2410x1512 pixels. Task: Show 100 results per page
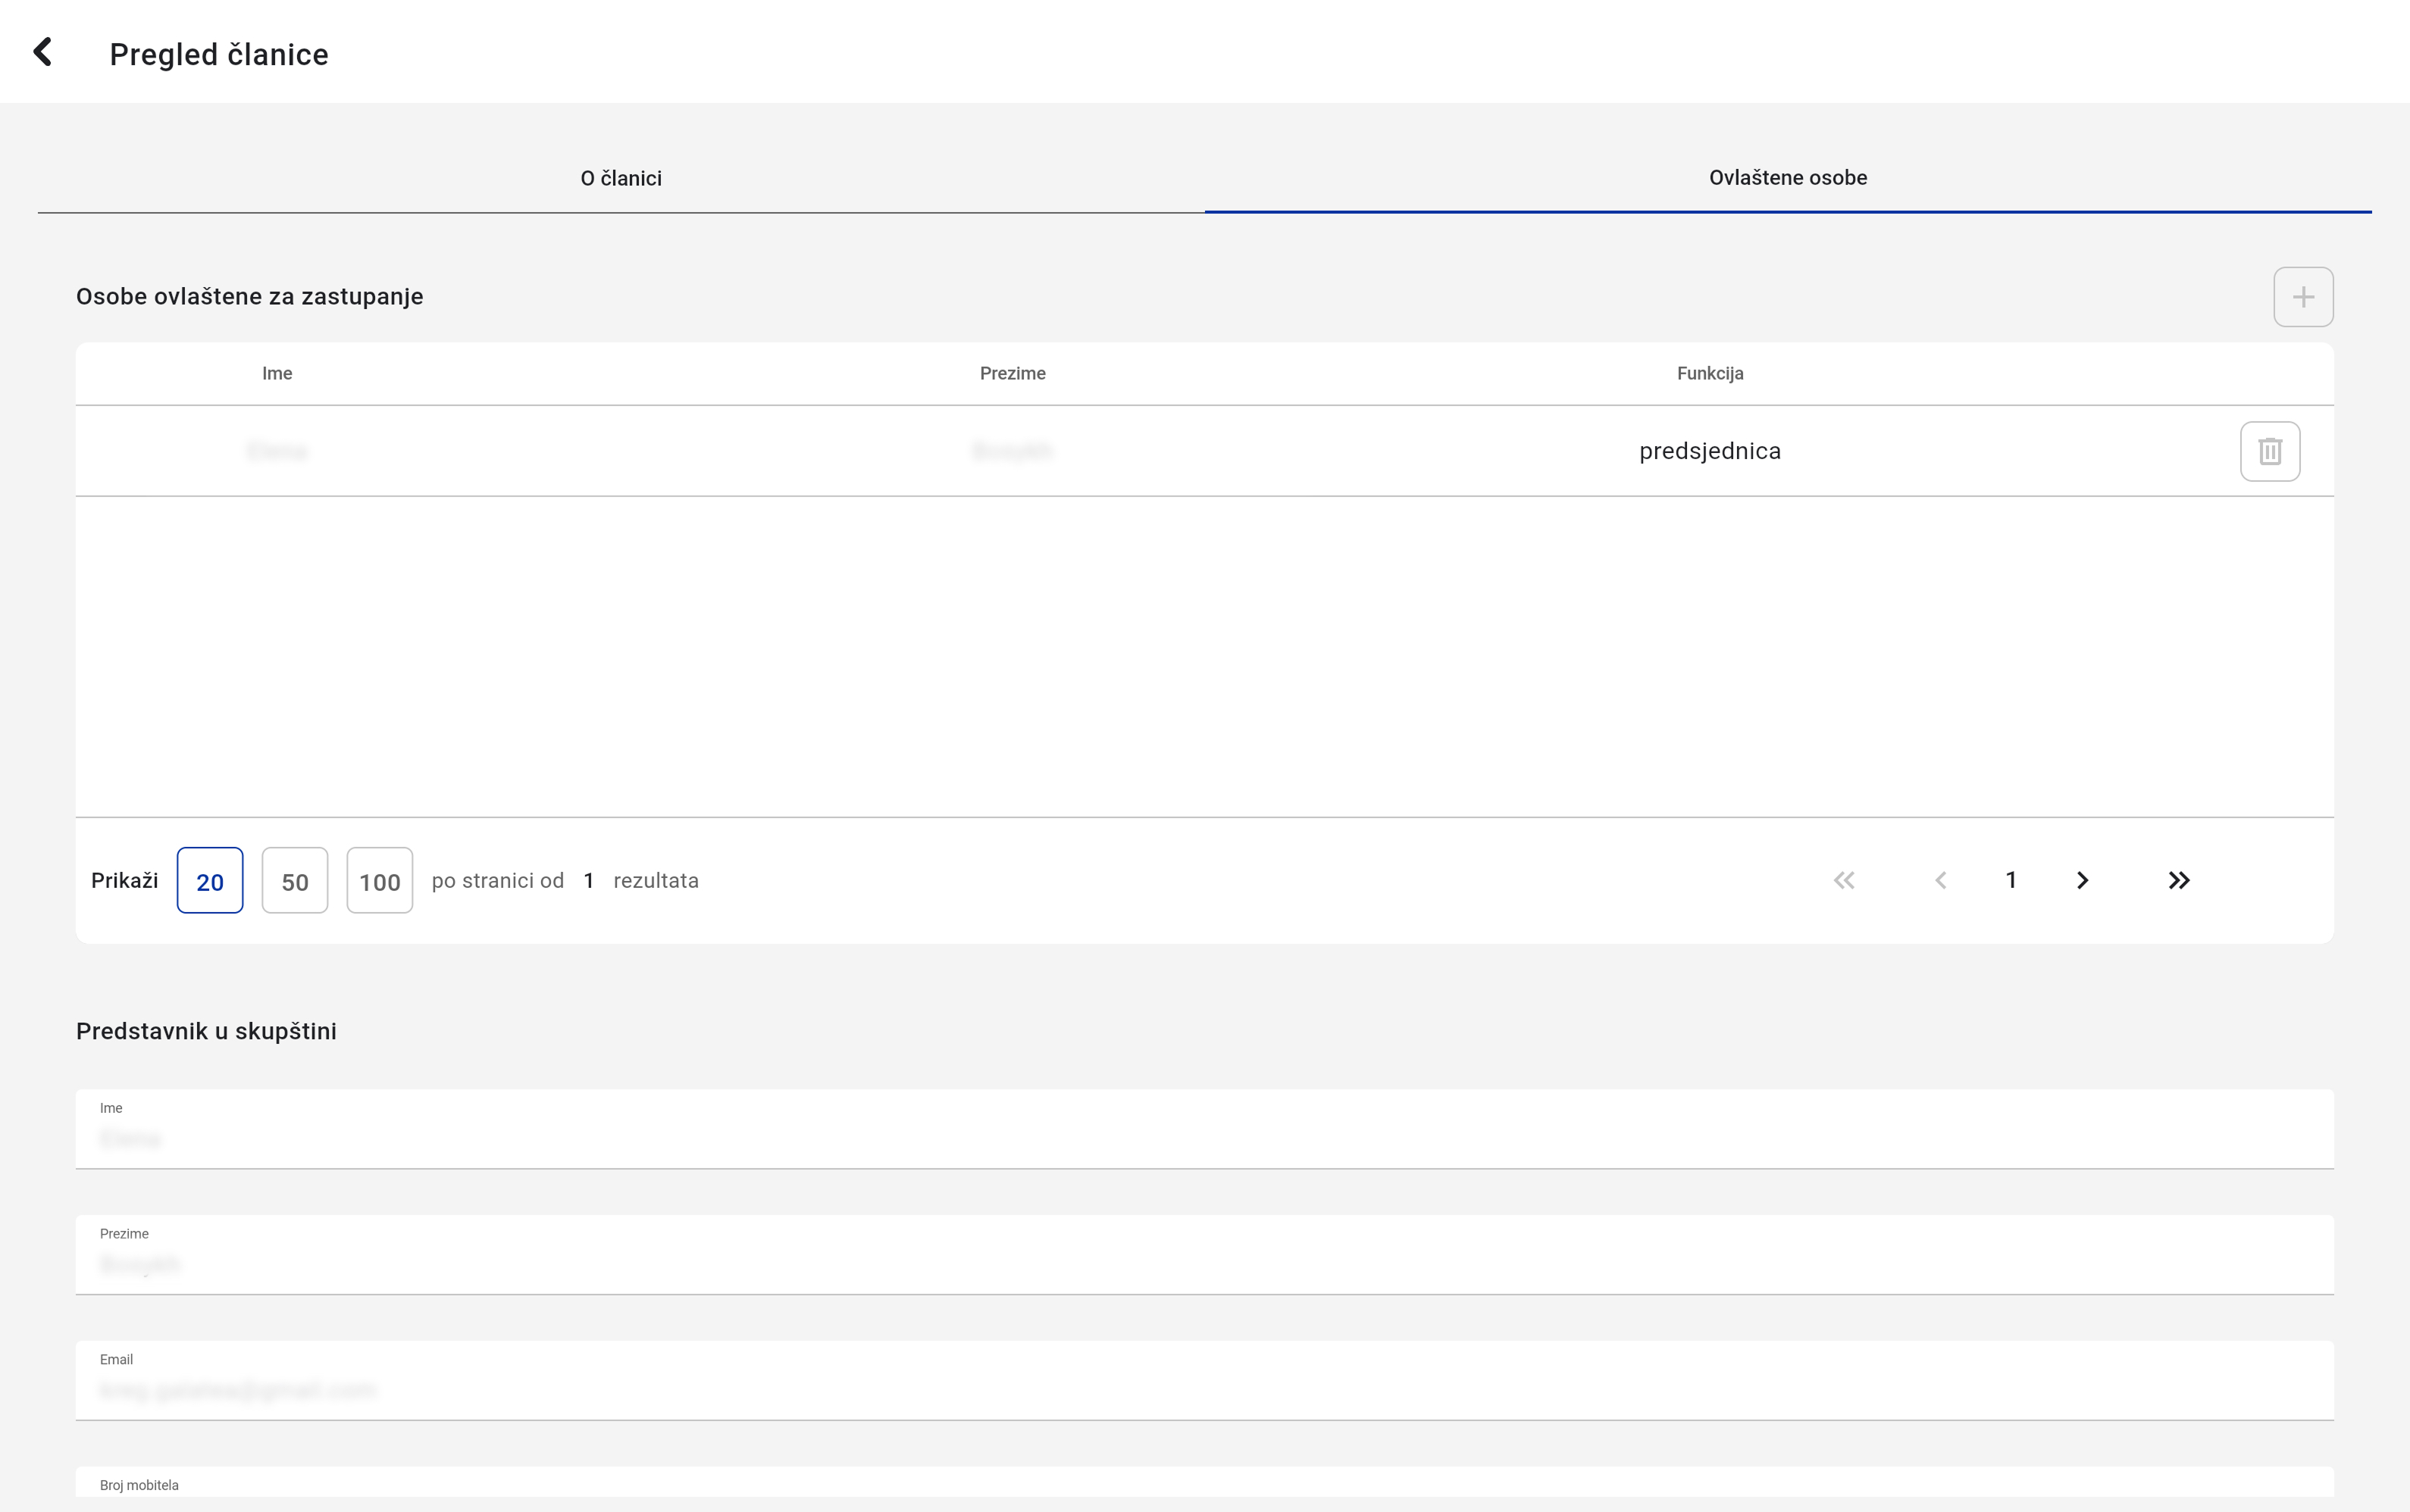pos(379,881)
